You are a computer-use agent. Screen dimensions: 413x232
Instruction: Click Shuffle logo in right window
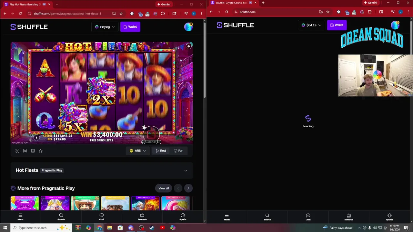coord(236,25)
